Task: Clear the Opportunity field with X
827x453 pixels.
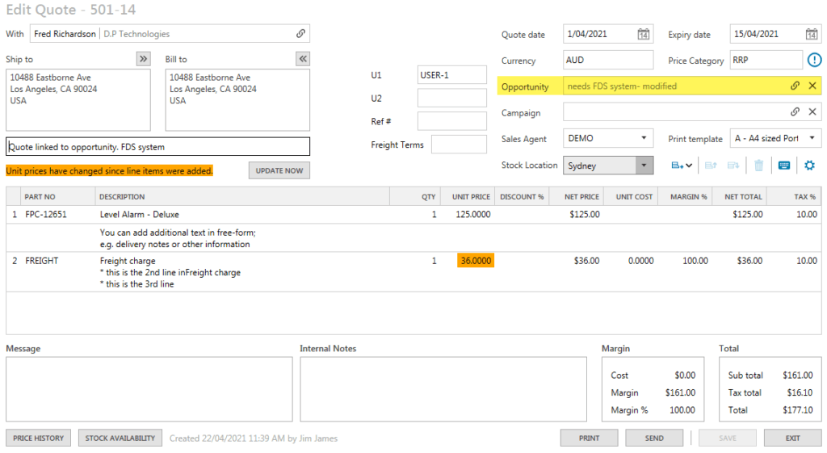Action: pyautogui.click(x=812, y=86)
